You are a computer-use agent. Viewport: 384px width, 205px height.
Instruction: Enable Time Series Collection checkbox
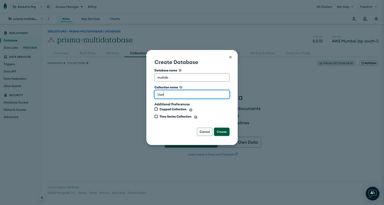click(x=156, y=117)
